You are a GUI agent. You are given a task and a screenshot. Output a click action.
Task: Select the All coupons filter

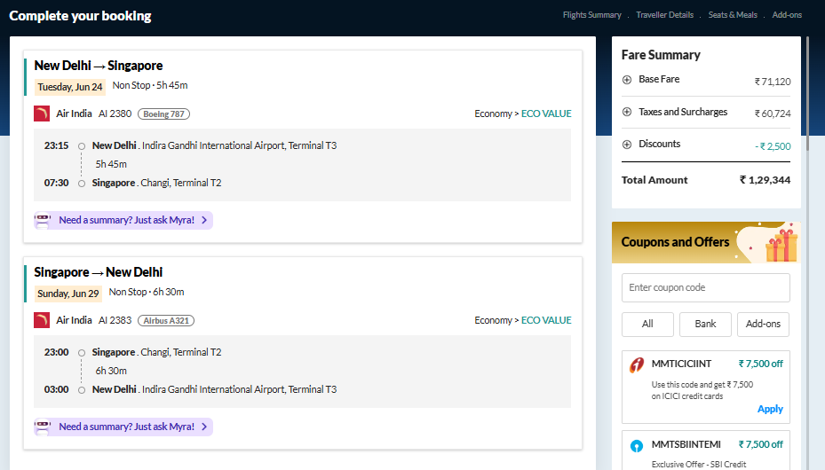click(x=647, y=324)
